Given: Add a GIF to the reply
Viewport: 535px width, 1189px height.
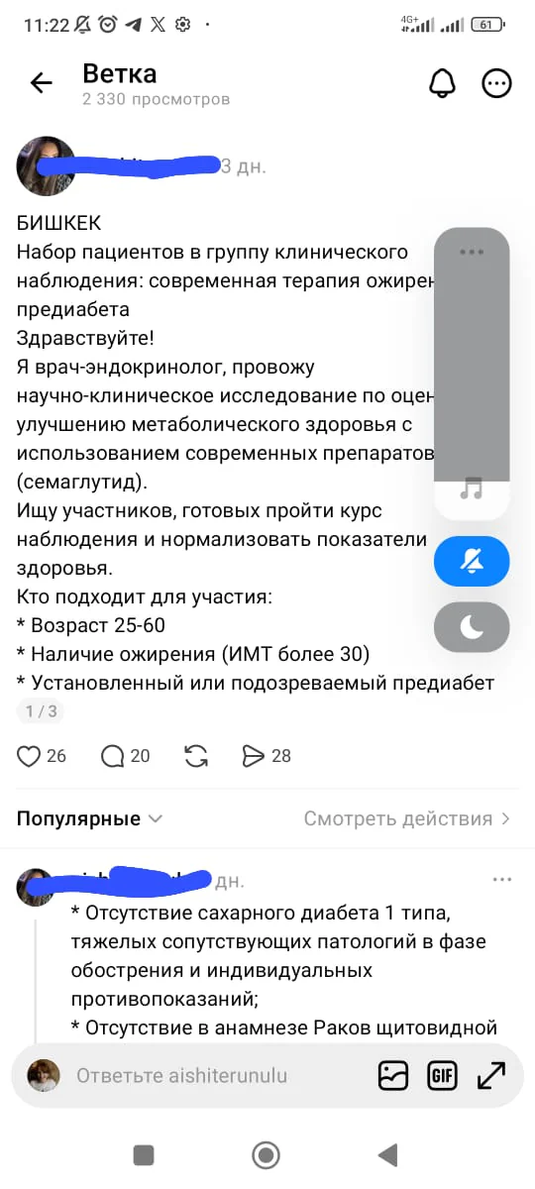Looking at the screenshot, I should [x=442, y=1075].
